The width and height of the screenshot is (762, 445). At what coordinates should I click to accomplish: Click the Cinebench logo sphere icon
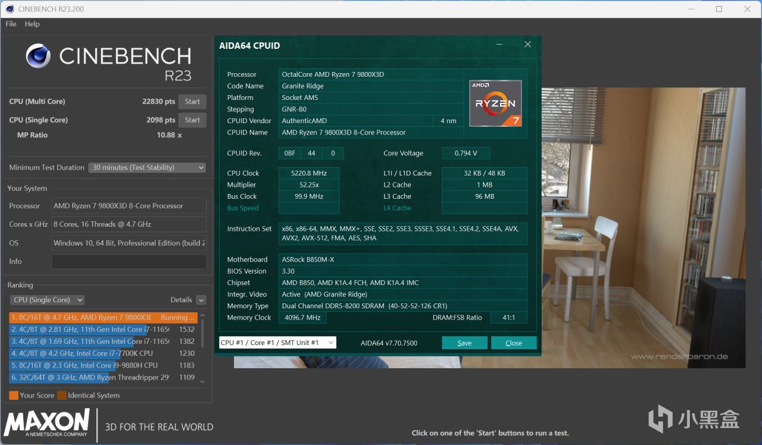click(x=39, y=56)
